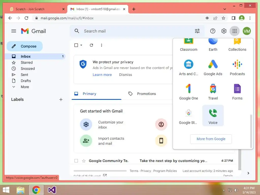Tick the select all messages checkbox

(x=76, y=45)
